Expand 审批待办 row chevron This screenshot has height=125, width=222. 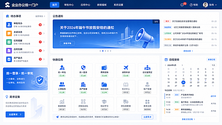coord(44,25)
